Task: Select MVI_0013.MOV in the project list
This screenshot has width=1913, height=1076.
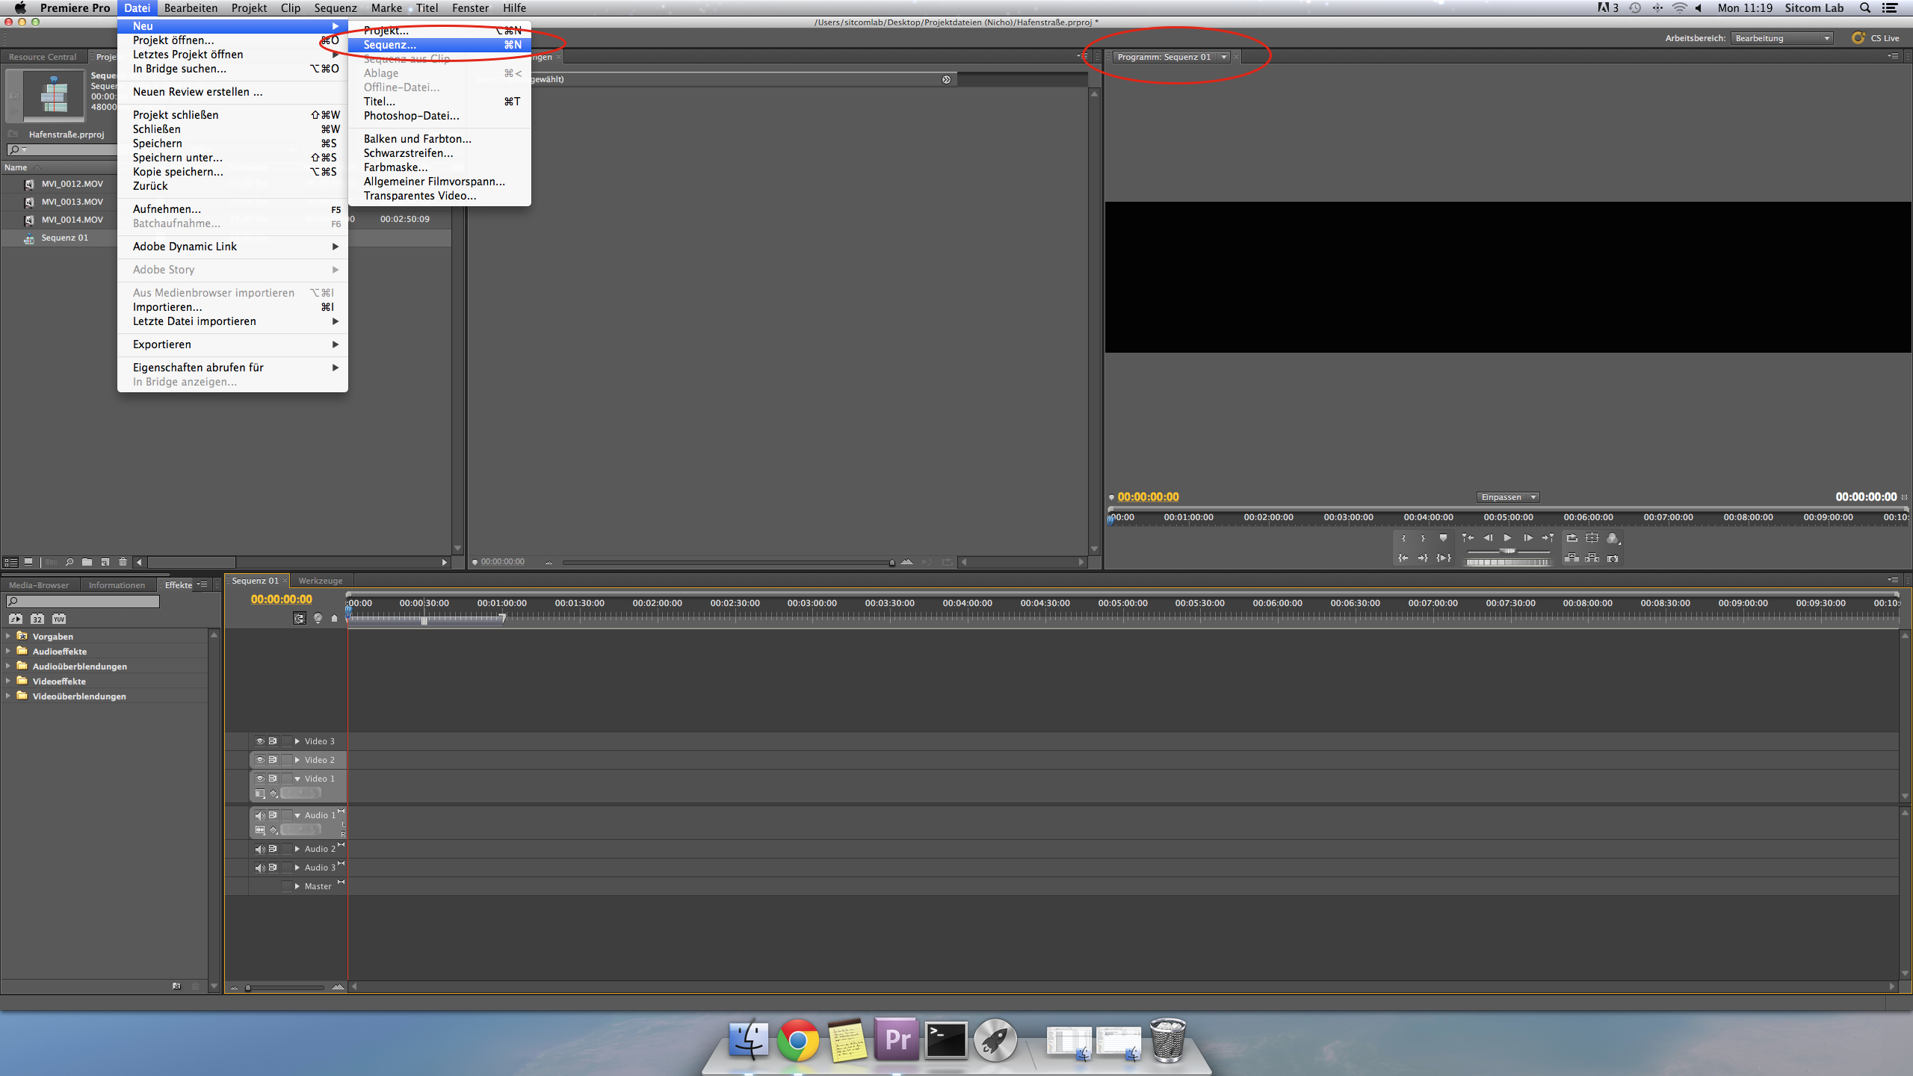Action: (x=72, y=202)
